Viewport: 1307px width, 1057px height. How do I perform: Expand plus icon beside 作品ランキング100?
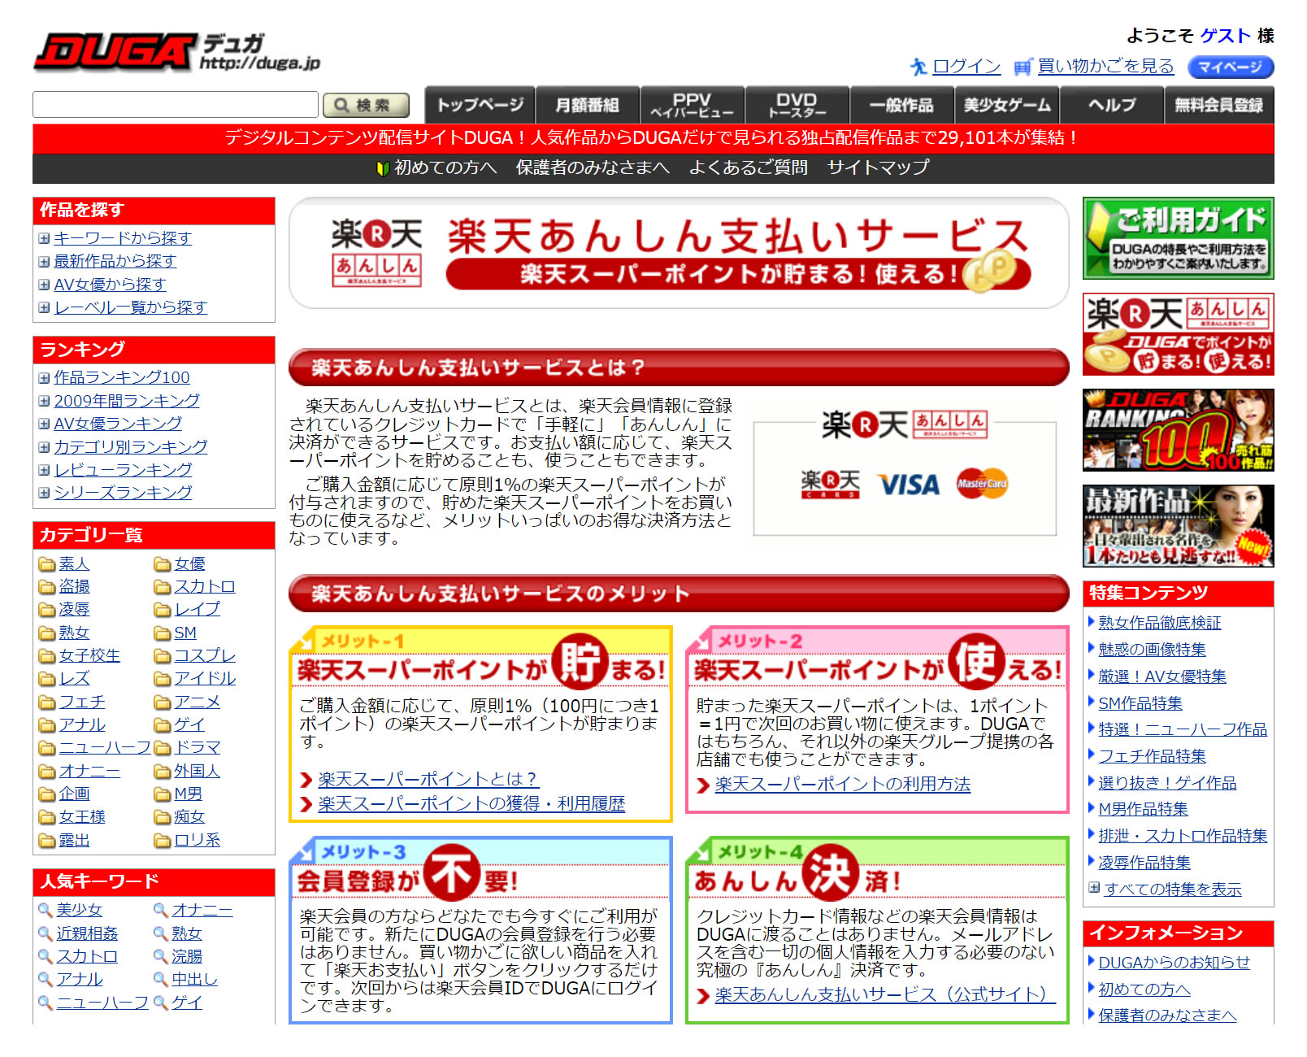click(44, 378)
